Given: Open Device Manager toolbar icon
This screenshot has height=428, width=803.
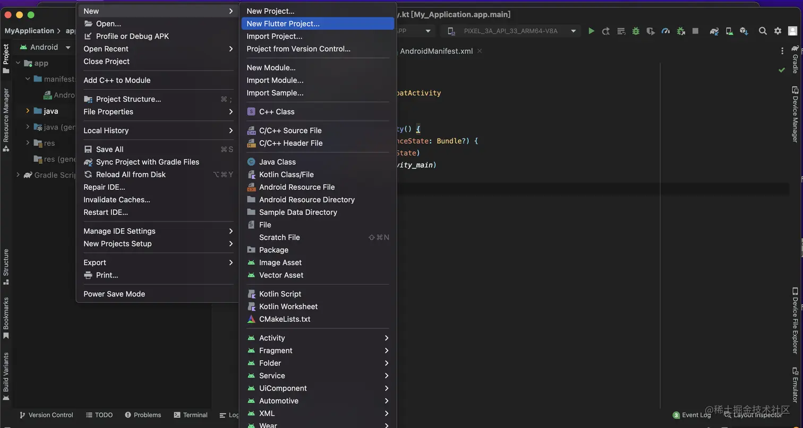Looking at the screenshot, I should tap(729, 31).
